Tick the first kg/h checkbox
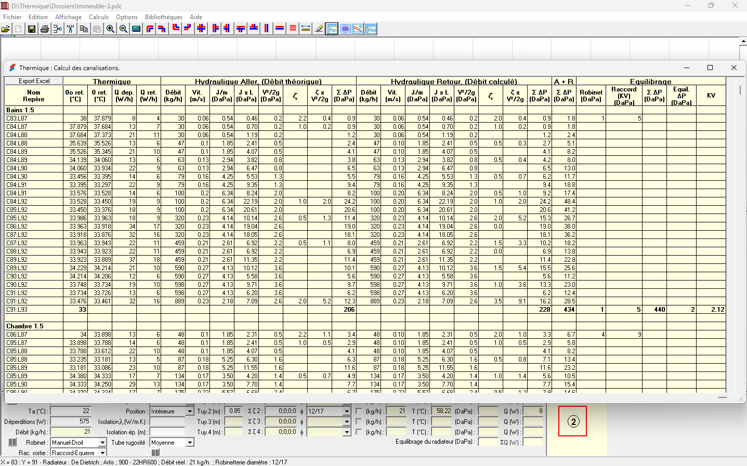The width and height of the screenshot is (747, 466). tap(359, 411)
